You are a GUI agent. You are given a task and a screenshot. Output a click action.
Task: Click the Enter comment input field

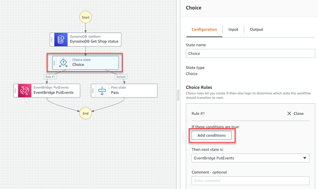251,181
